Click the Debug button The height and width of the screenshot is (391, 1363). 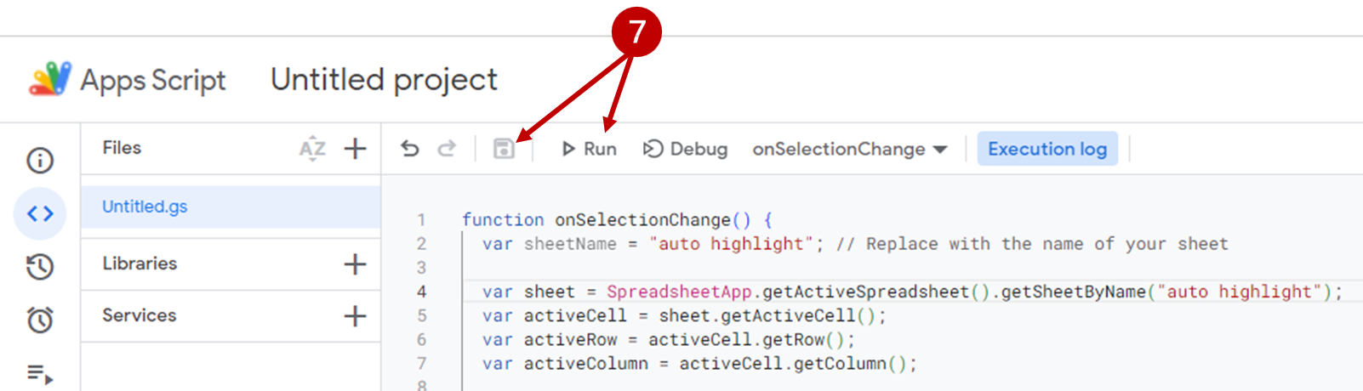[x=686, y=149]
